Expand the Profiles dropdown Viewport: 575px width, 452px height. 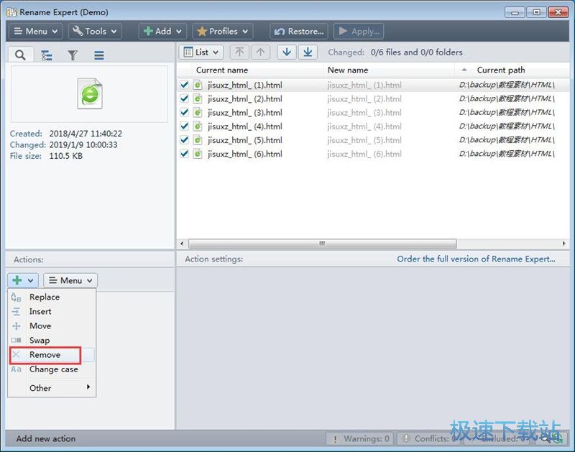pos(222,32)
